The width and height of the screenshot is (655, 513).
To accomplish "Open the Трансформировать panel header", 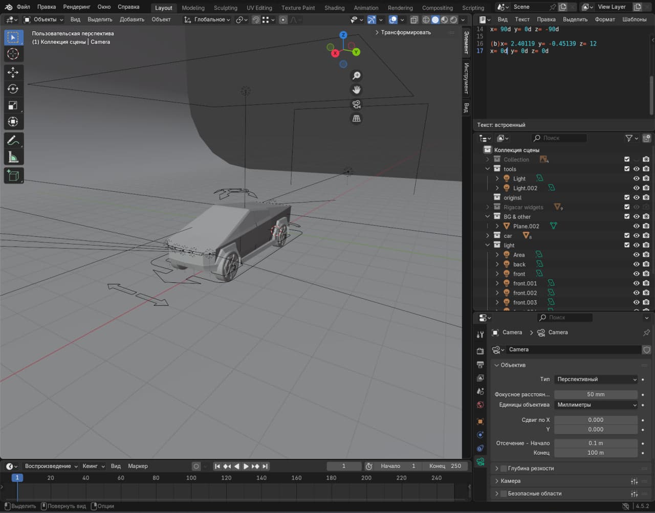I will [405, 32].
